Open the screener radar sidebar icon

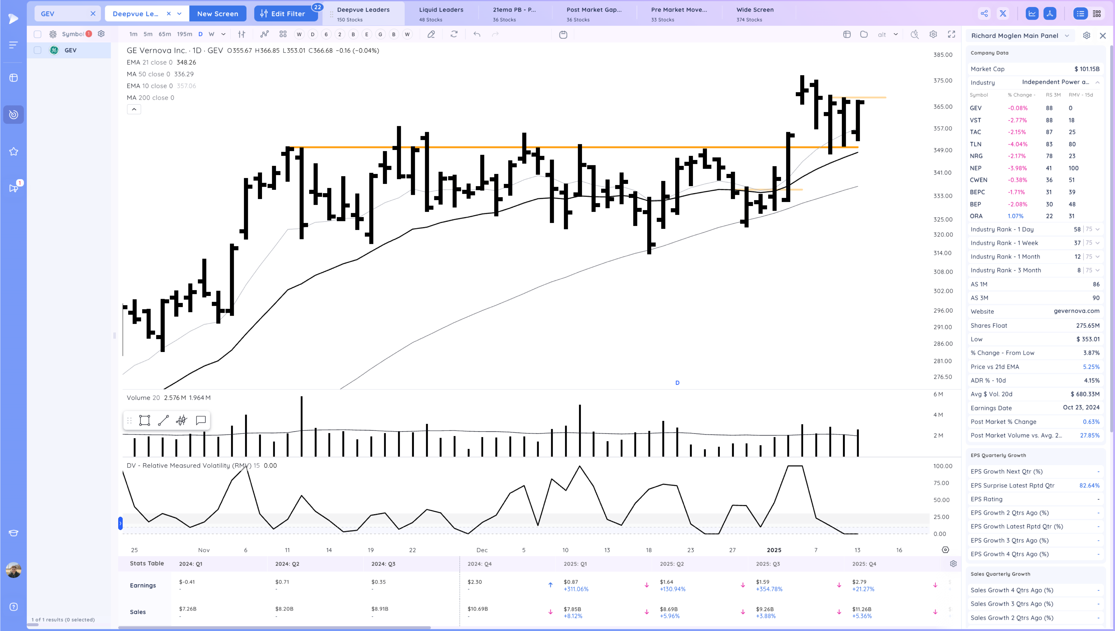(x=13, y=115)
